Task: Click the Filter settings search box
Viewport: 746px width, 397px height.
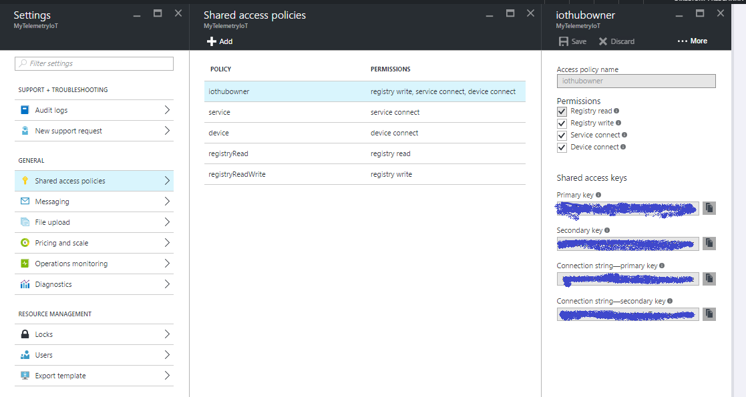Action: click(x=94, y=63)
